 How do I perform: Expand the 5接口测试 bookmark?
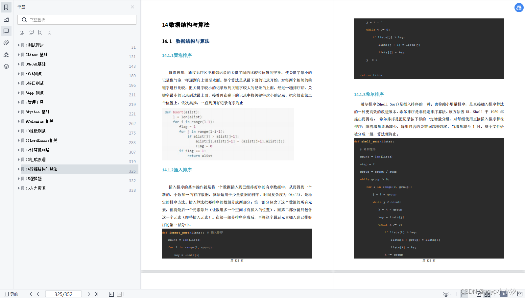click(19, 83)
